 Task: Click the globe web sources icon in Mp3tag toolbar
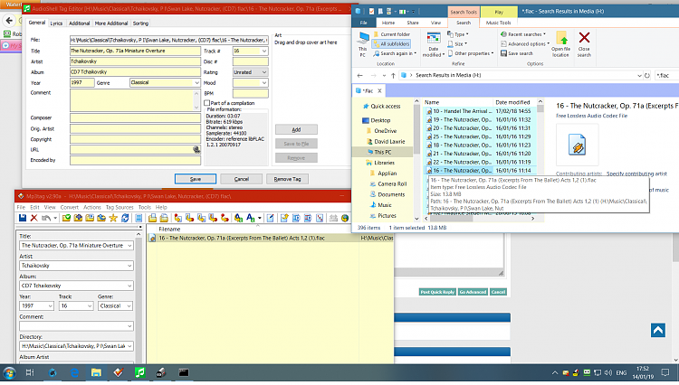pos(345,218)
